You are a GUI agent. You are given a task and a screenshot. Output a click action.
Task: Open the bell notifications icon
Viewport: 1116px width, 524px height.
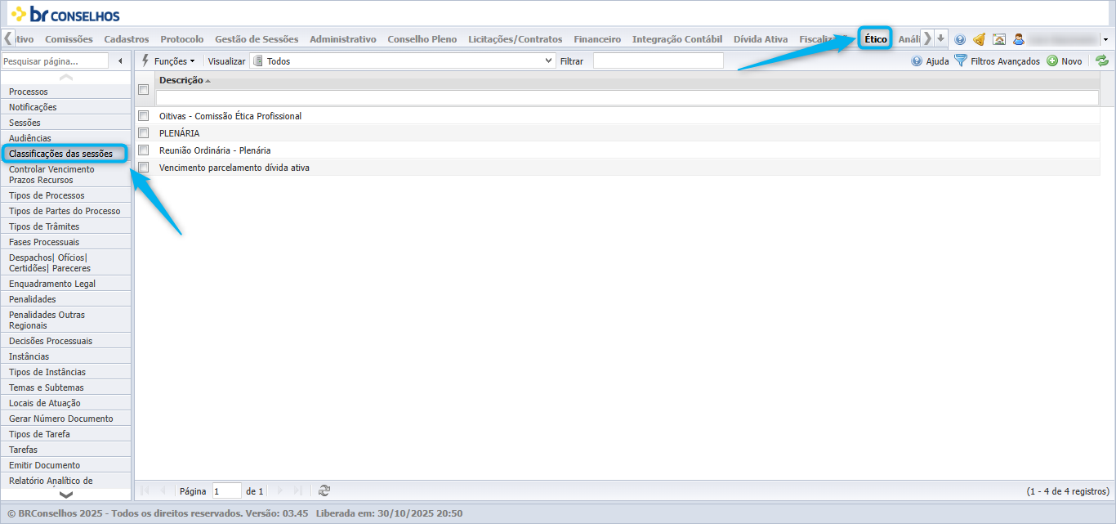click(979, 39)
